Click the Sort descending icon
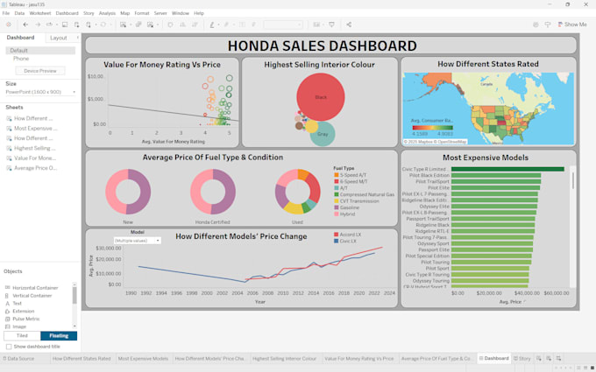 pyautogui.click(x=195, y=25)
